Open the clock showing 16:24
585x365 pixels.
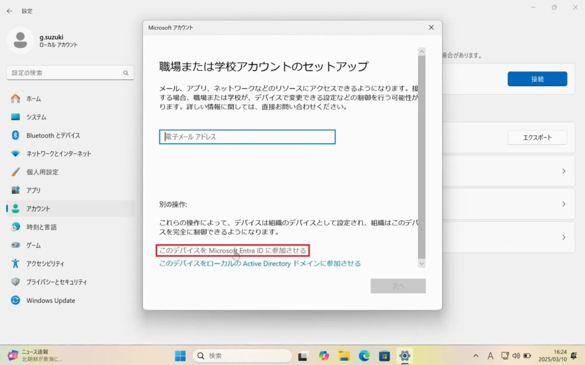point(552,356)
